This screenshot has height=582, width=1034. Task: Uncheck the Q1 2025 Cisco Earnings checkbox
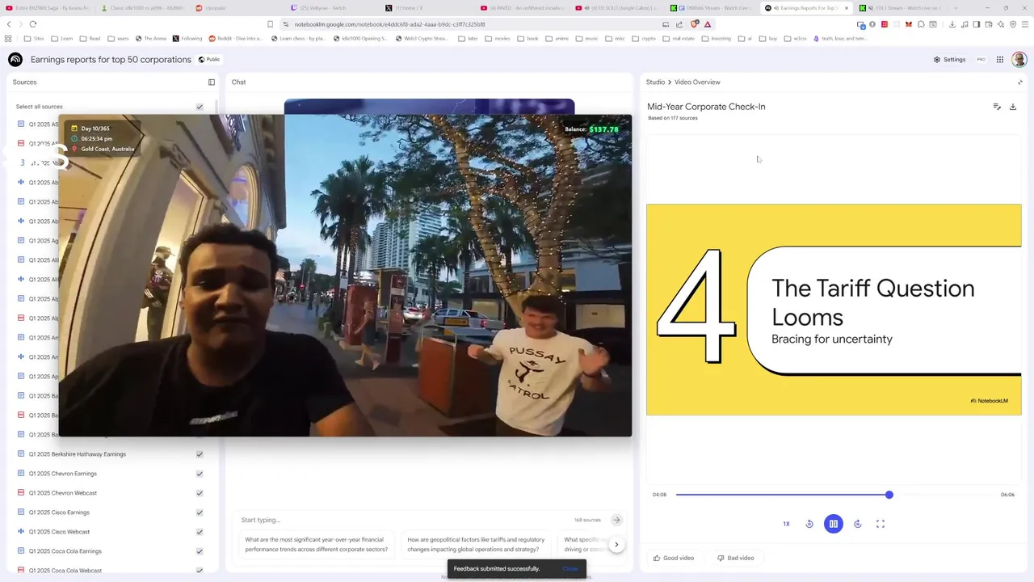point(200,512)
